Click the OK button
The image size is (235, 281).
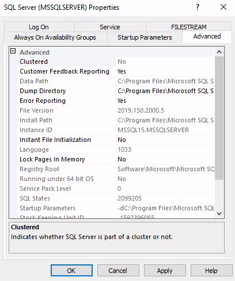(71, 271)
